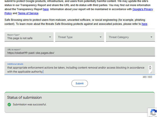157x117 pixels.
Task: Click the Submit button
Action: (80, 83)
